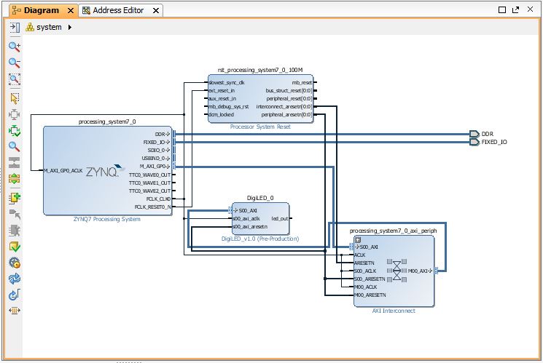Screen dimensions: 543x363
Task: Select the mb_reset output pin
Action: tap(302, 83)
